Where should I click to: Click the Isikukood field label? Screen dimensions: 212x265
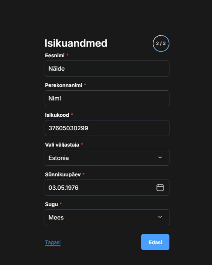pos(57,115)
